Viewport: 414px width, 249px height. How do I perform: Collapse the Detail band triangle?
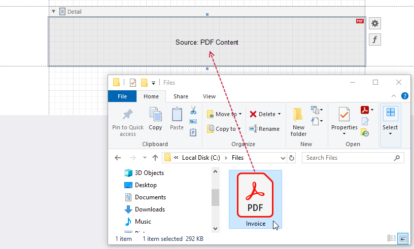(54, 11)
